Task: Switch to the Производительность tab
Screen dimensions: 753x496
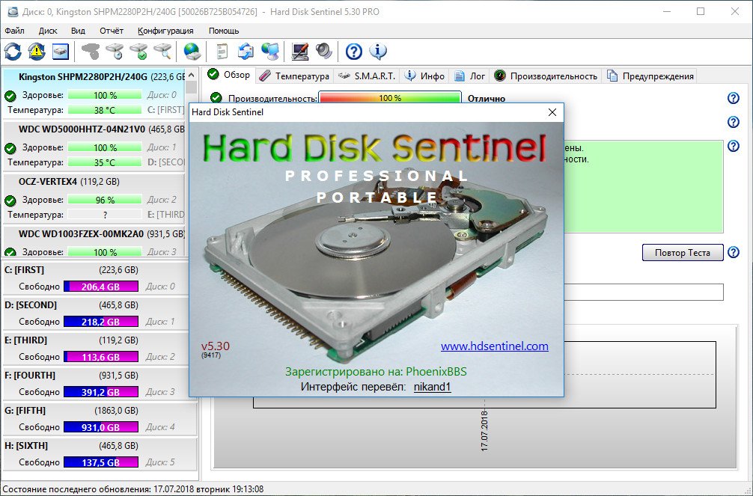Action: click(x=546, y=76)
